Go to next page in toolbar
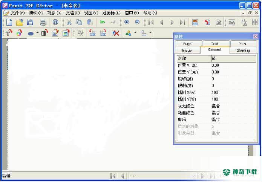This screenshot has width=262, height=182. (172, 22)
